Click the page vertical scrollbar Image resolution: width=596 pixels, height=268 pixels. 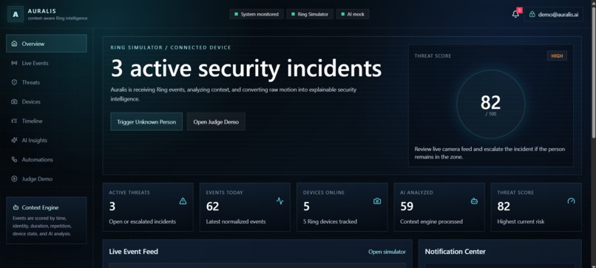(593, 73)
